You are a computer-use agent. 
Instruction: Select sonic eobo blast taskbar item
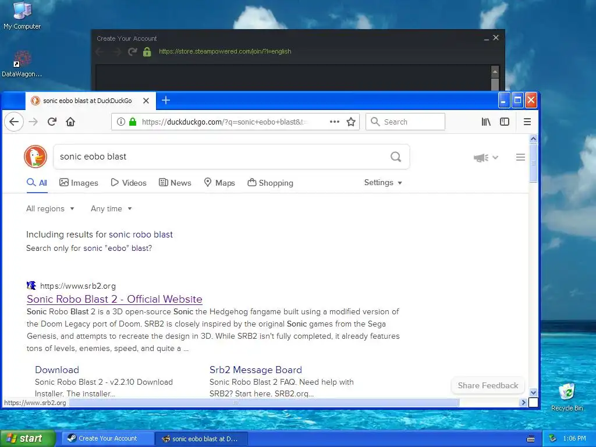[x=201, y=439]
